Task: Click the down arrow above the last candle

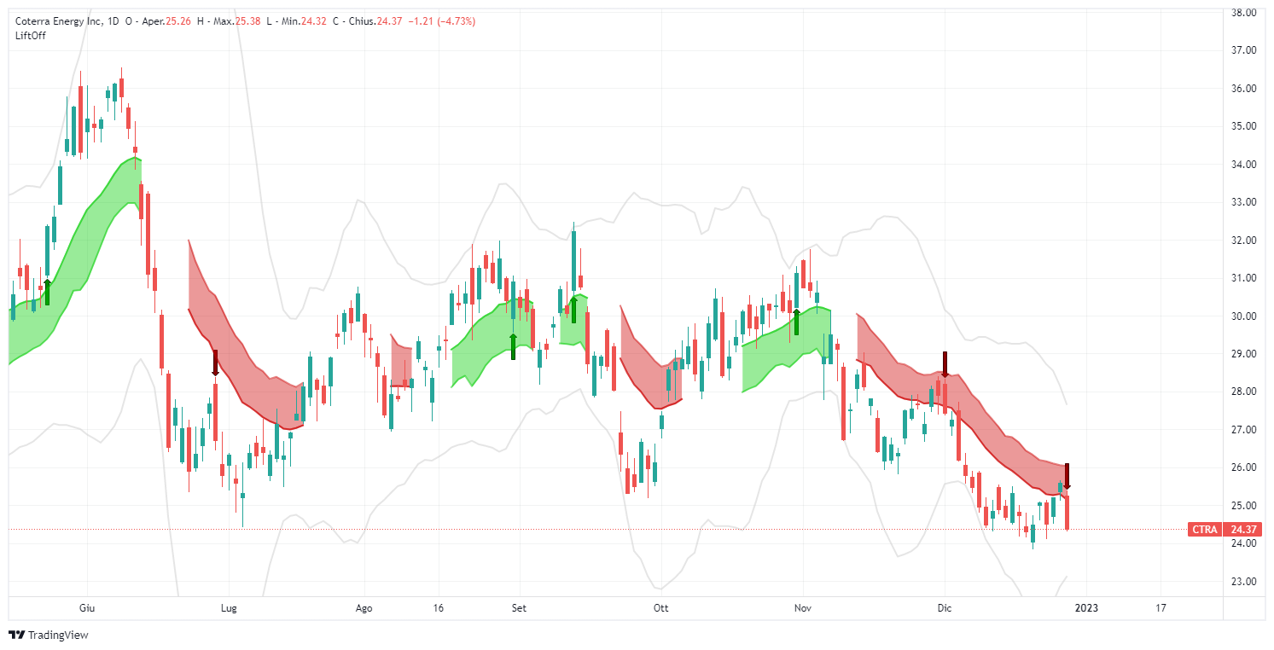Action: [x=1067, y=477]
